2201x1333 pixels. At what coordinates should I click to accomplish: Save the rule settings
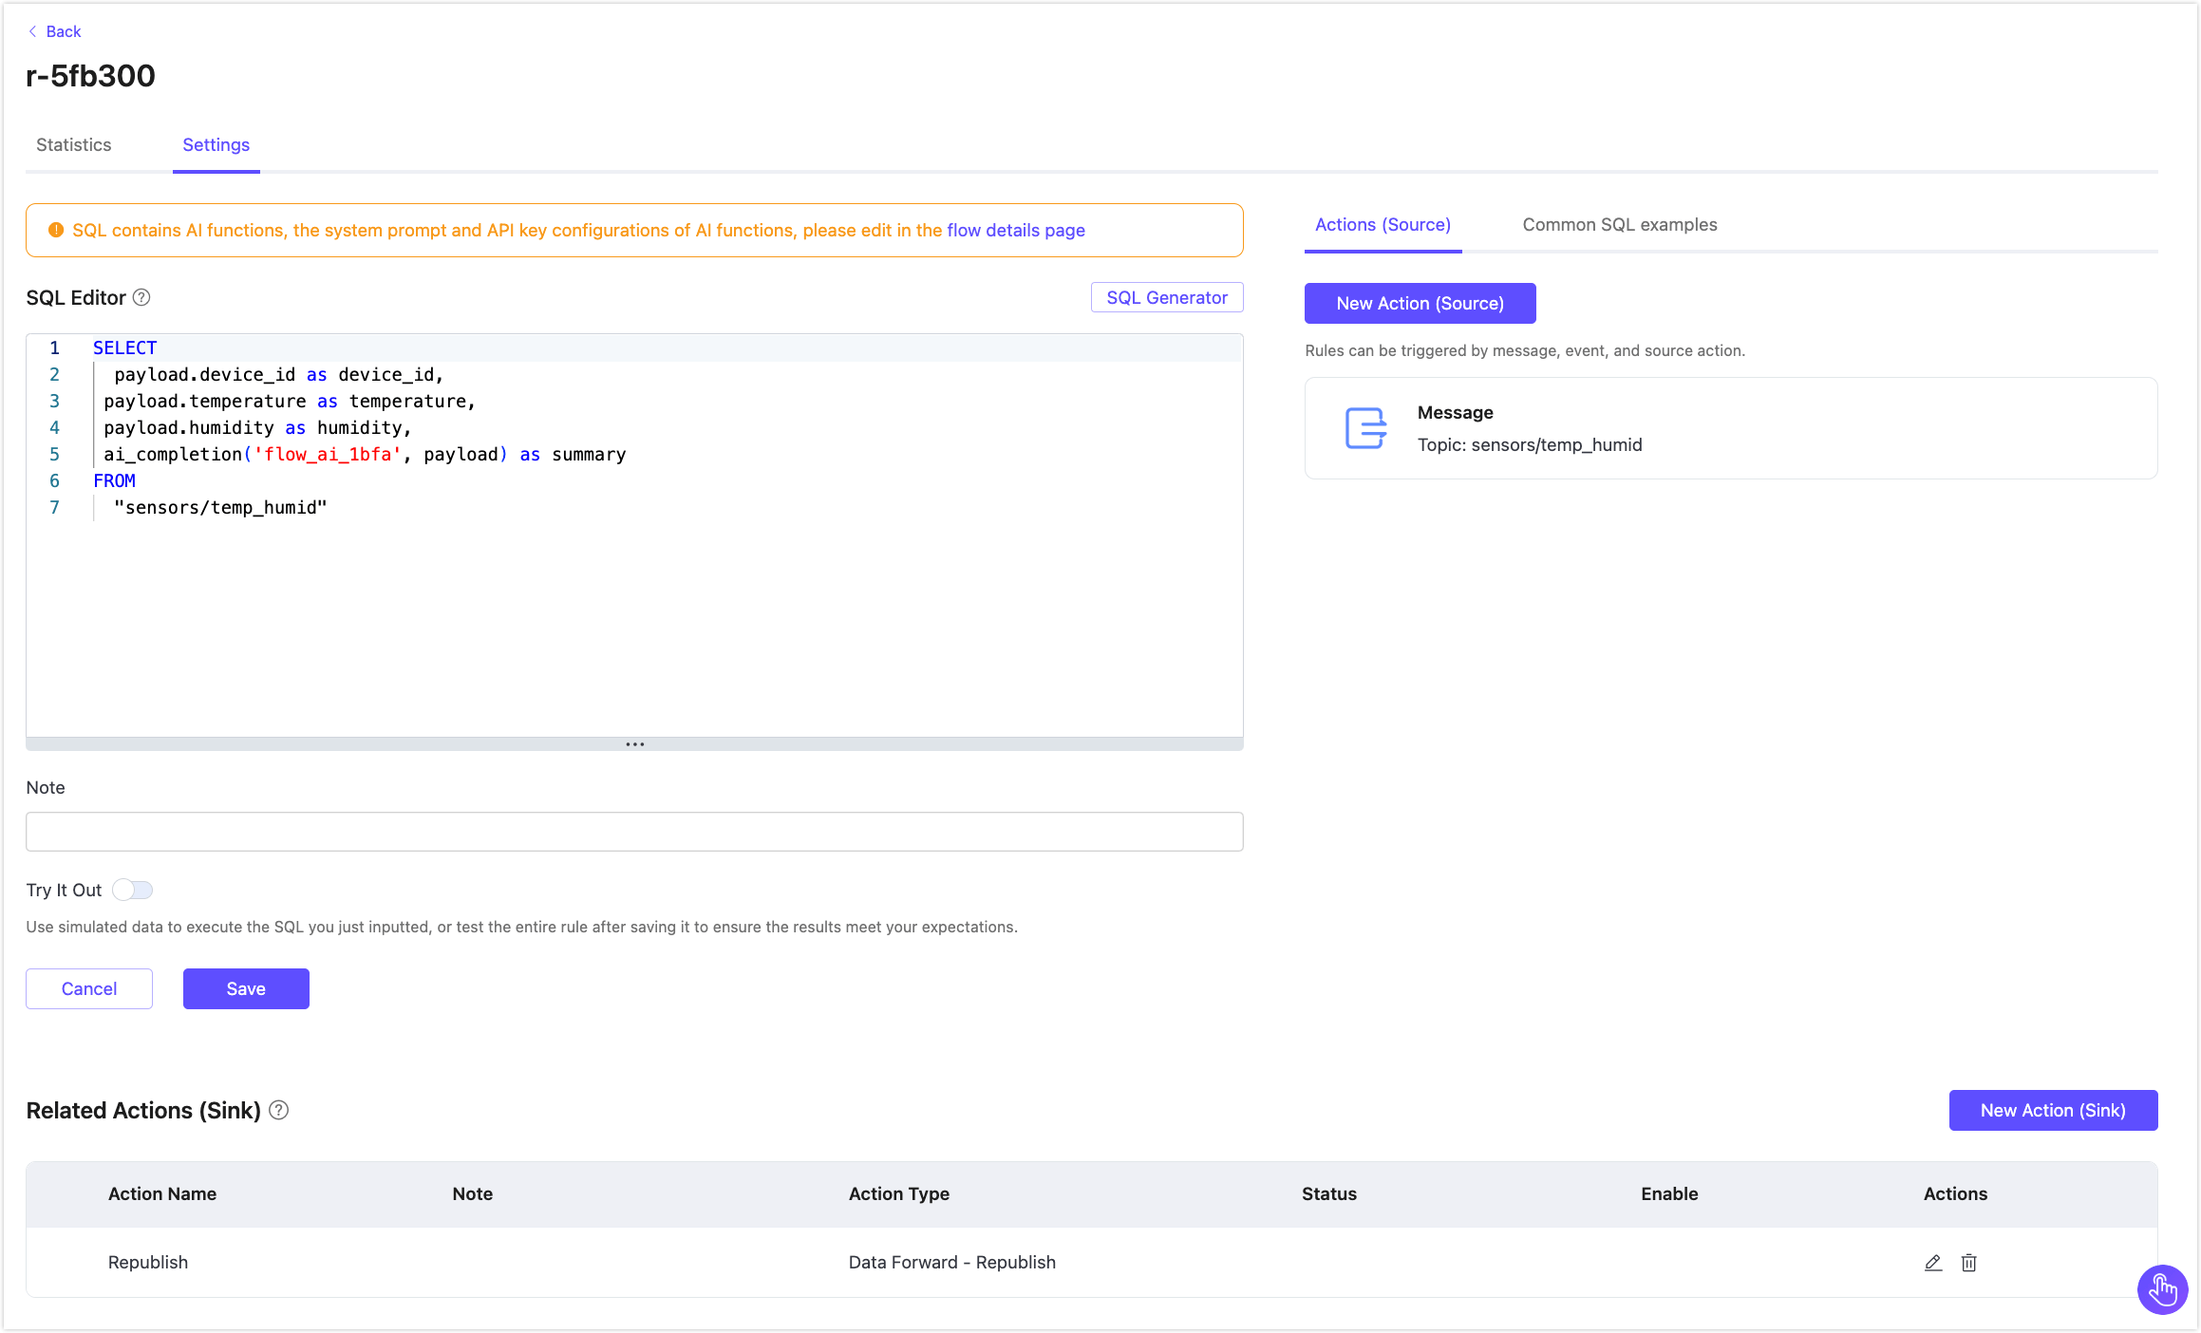point(245,988)
